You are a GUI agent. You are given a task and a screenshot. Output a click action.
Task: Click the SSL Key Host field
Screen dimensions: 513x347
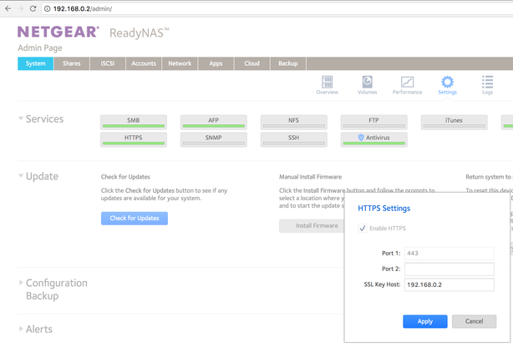(x=450, y=284)
